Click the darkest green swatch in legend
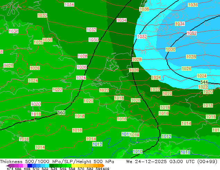The height and width of the screenshot is (170, 220). (51, 165)
